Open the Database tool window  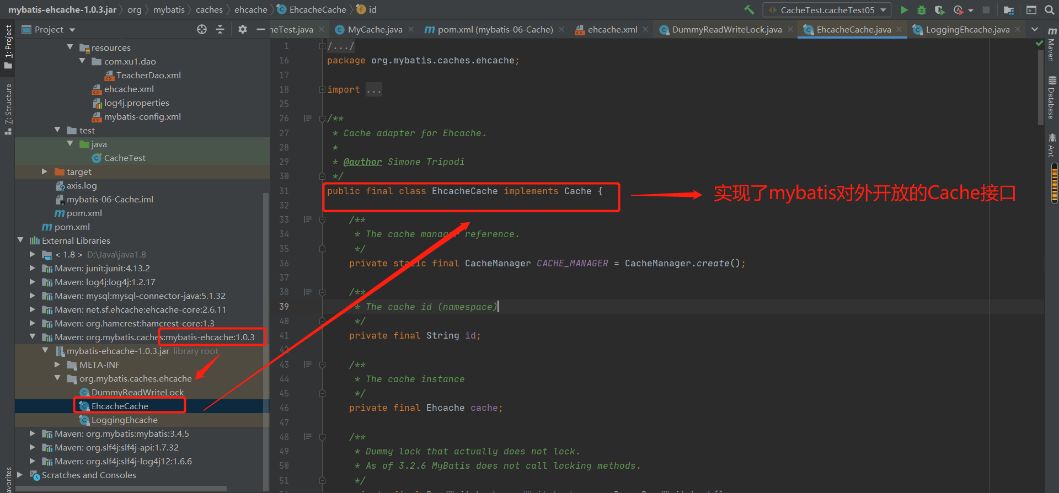tap(1052, 98)
